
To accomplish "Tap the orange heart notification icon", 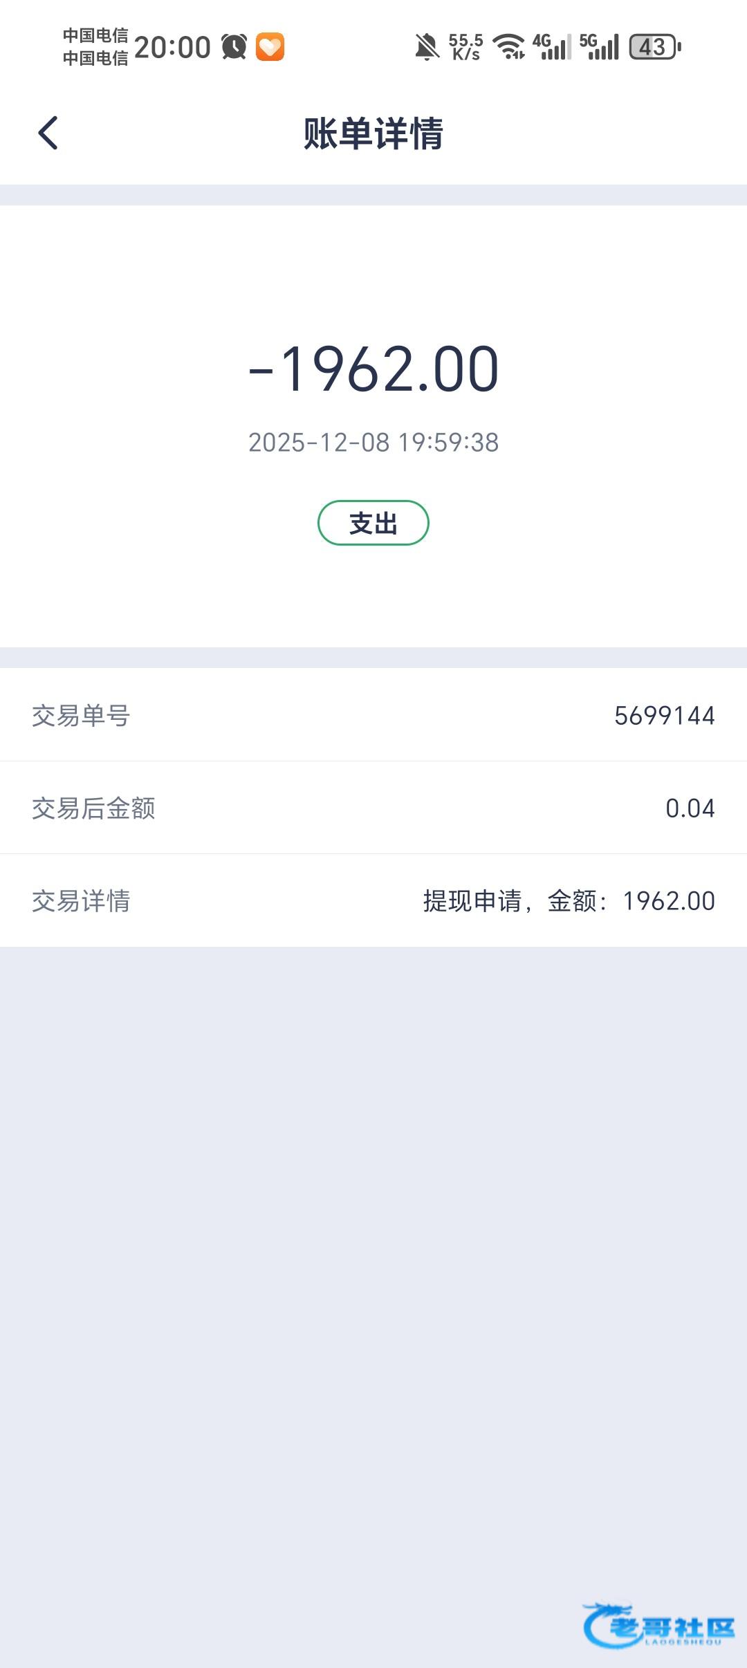I will [270, 47].
